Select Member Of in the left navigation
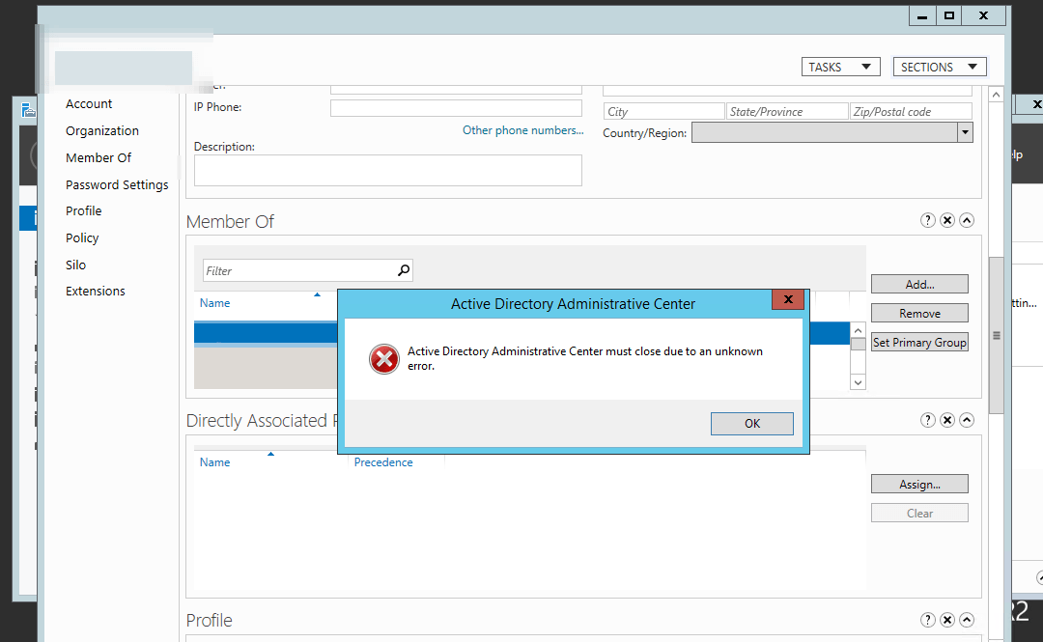The height and width of the screenshot is (642, 1043). [x=99, y=157]
